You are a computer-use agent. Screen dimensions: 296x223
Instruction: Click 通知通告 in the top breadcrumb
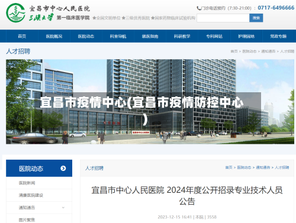click(x=268, y=51)
